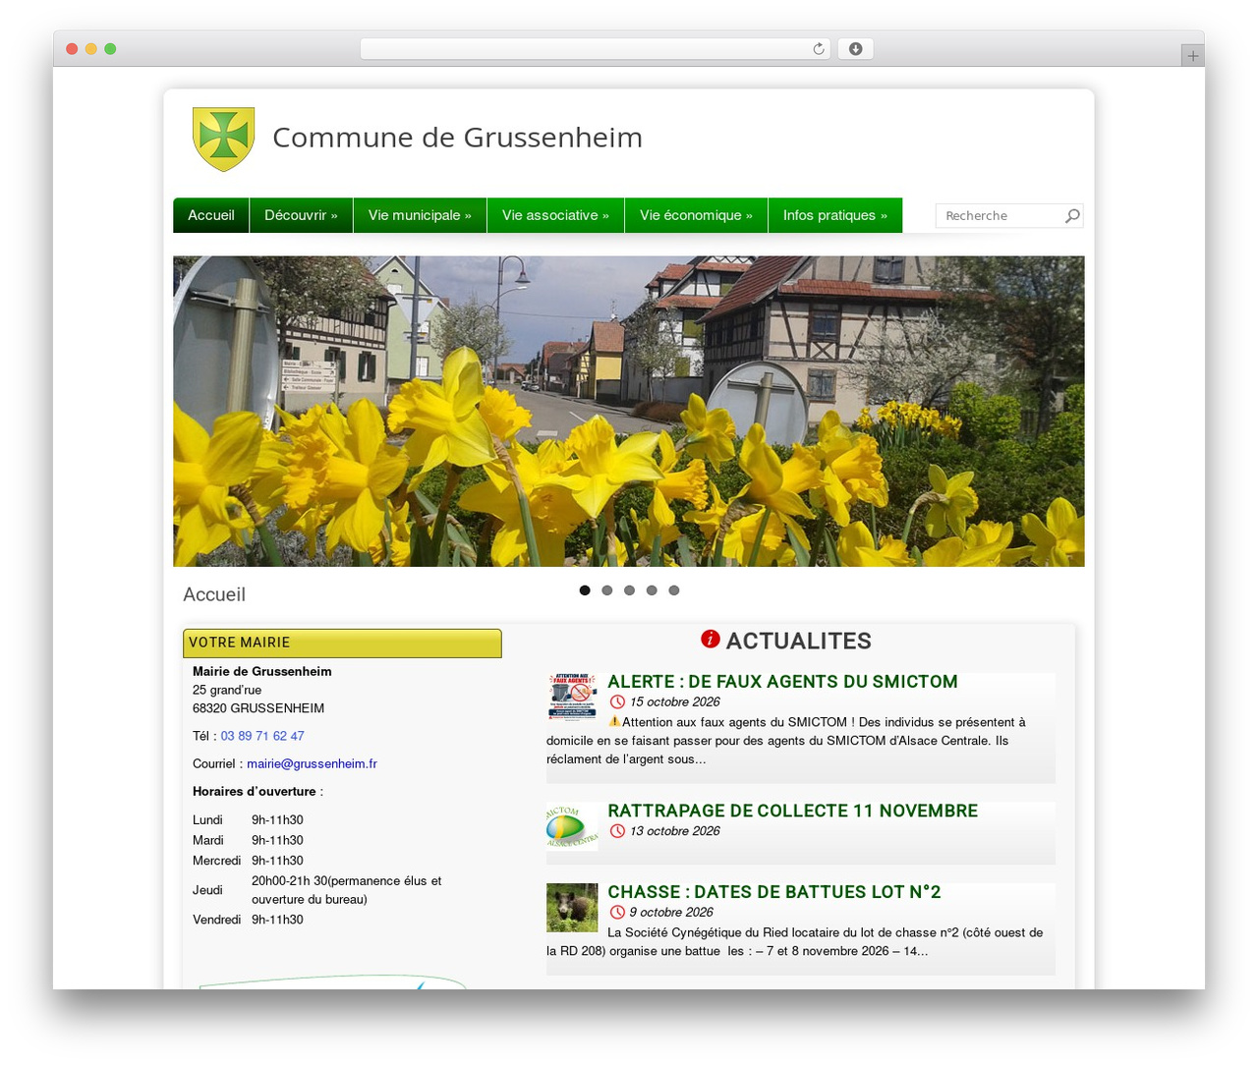Viewport: 1258px width, 1065px height.
Task: Click the Commune de Grussenheim site title
Action: (457, 138)
